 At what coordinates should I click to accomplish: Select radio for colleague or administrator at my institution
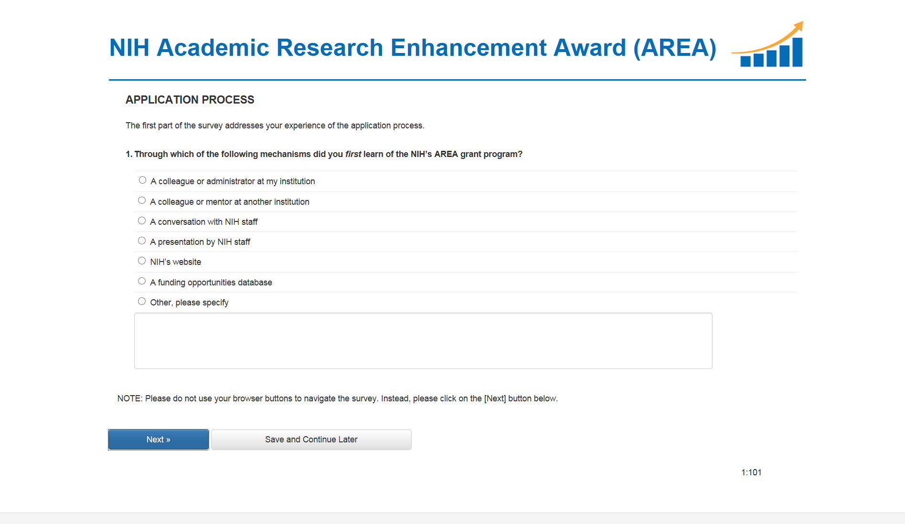(142, 180)
